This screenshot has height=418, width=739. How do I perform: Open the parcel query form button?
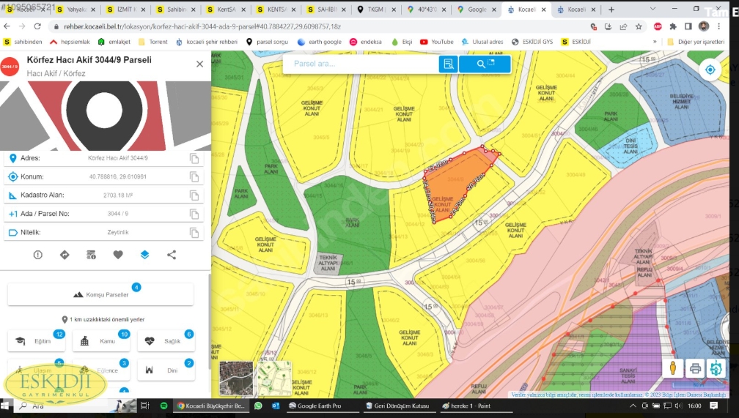448,64
